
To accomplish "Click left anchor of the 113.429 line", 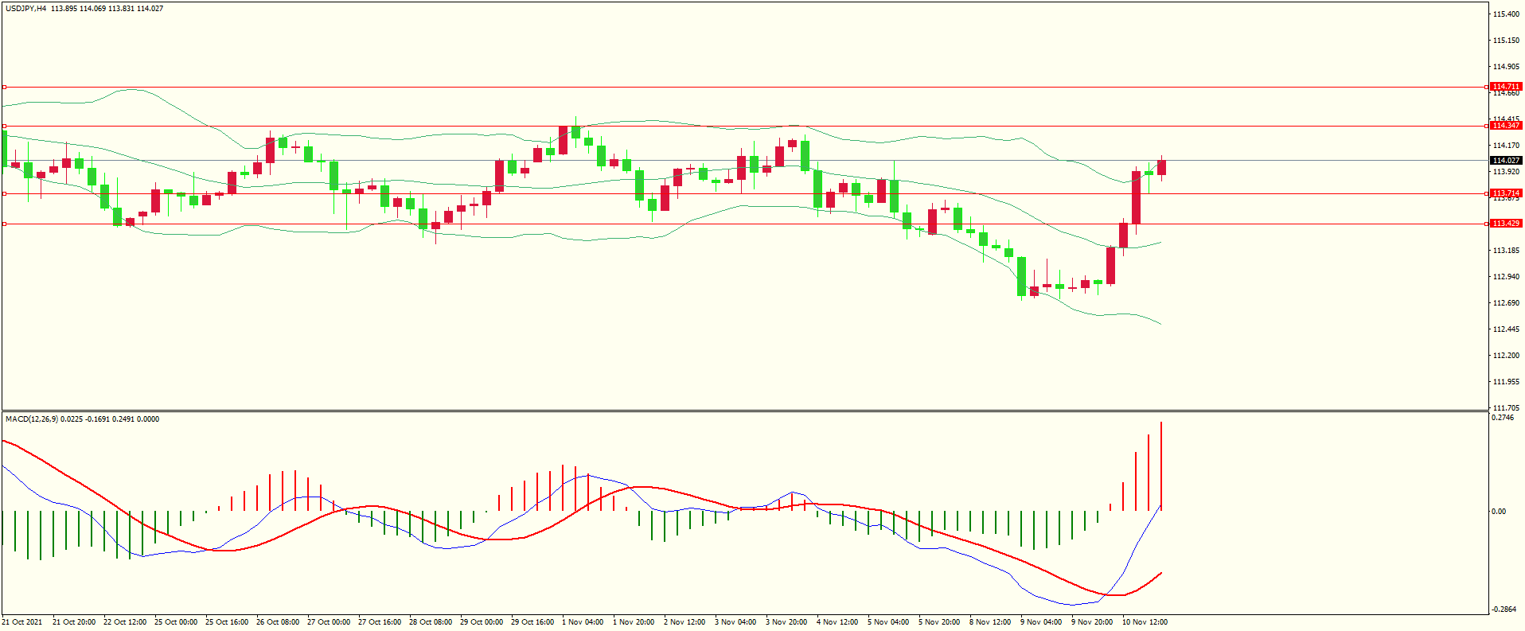I will 5,224.
